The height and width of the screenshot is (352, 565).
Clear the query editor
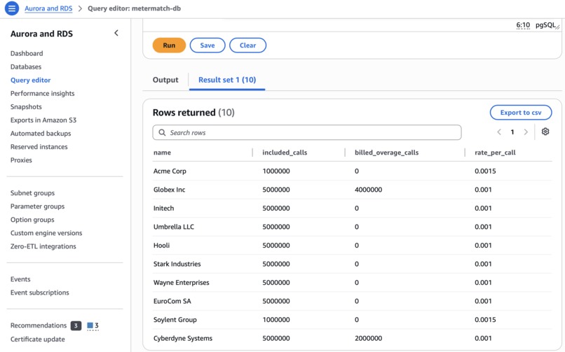point(248,45)
